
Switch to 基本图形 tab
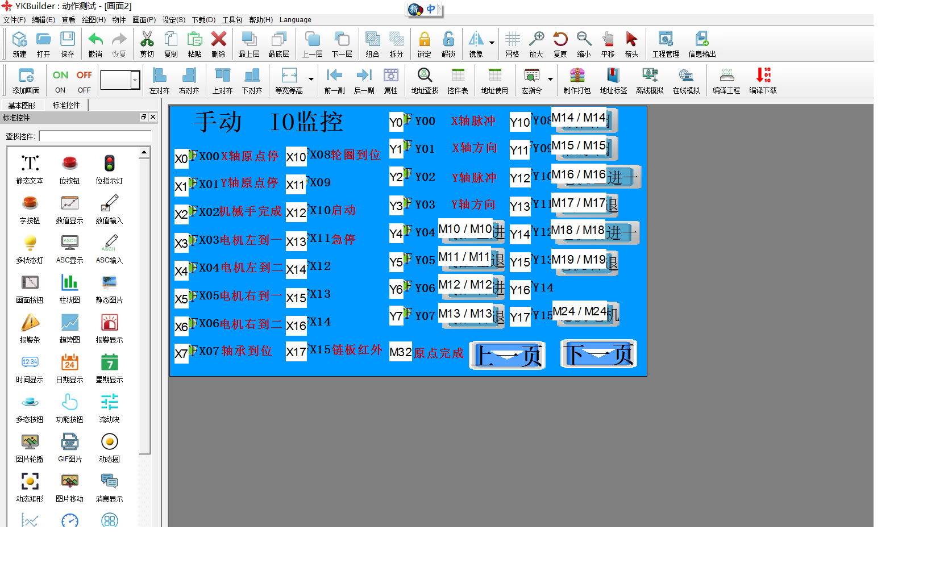[x=22, y=105]
